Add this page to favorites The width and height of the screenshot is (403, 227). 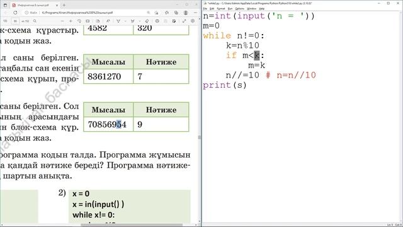[156, 13]
